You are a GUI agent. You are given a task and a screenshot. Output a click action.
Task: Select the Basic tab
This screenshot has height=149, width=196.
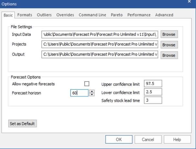click(8, 15)
